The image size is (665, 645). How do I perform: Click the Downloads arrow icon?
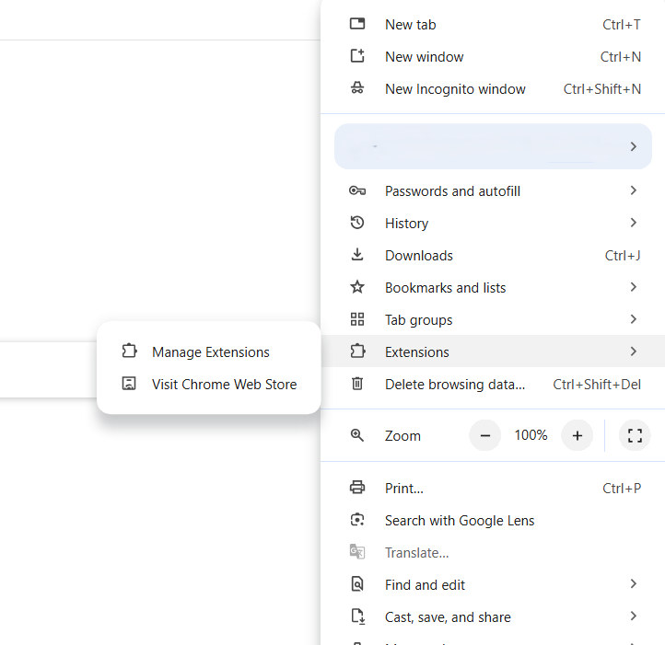click(x=357, y=256)
